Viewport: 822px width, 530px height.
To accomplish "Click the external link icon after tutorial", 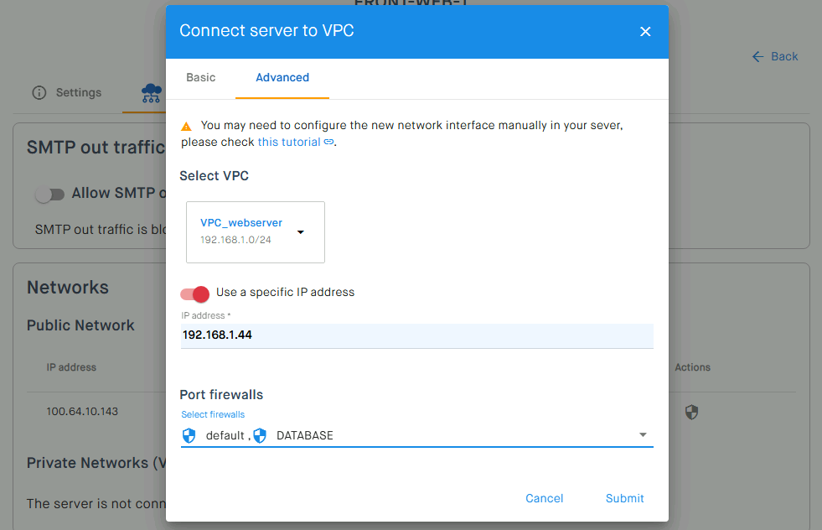I will 328,142.
